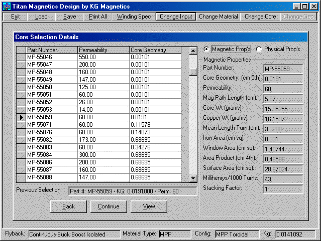This screenshot has width=321, height=241.
Task: Click the Part Number column header
Action: coord(52,50)
